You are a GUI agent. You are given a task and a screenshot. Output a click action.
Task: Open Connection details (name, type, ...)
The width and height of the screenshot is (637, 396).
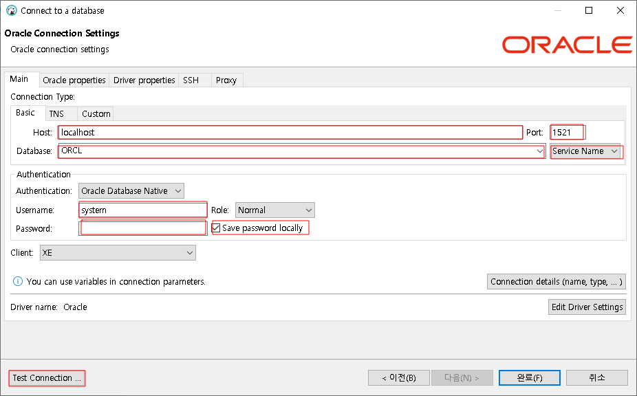pyautogui.click(x=556, y=281)
